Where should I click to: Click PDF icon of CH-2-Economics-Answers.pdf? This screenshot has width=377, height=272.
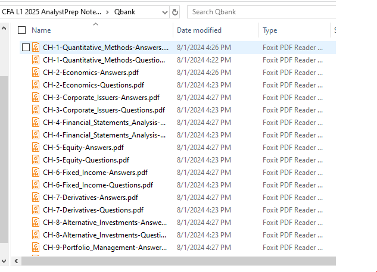(x=36, y=72)
